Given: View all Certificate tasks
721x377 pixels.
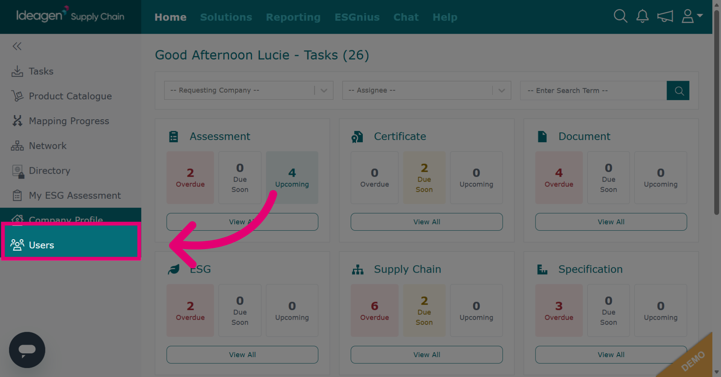Looking at the screenshot, I should click(x=427, y=222).
